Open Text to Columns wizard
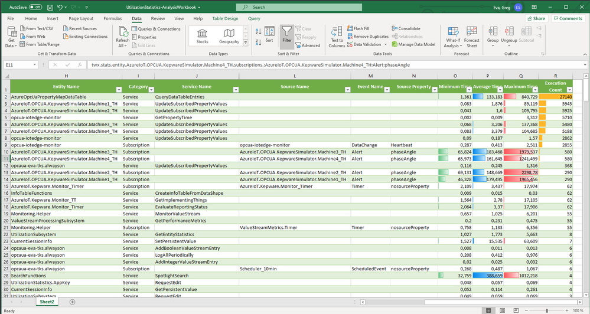 pos(337,37)
